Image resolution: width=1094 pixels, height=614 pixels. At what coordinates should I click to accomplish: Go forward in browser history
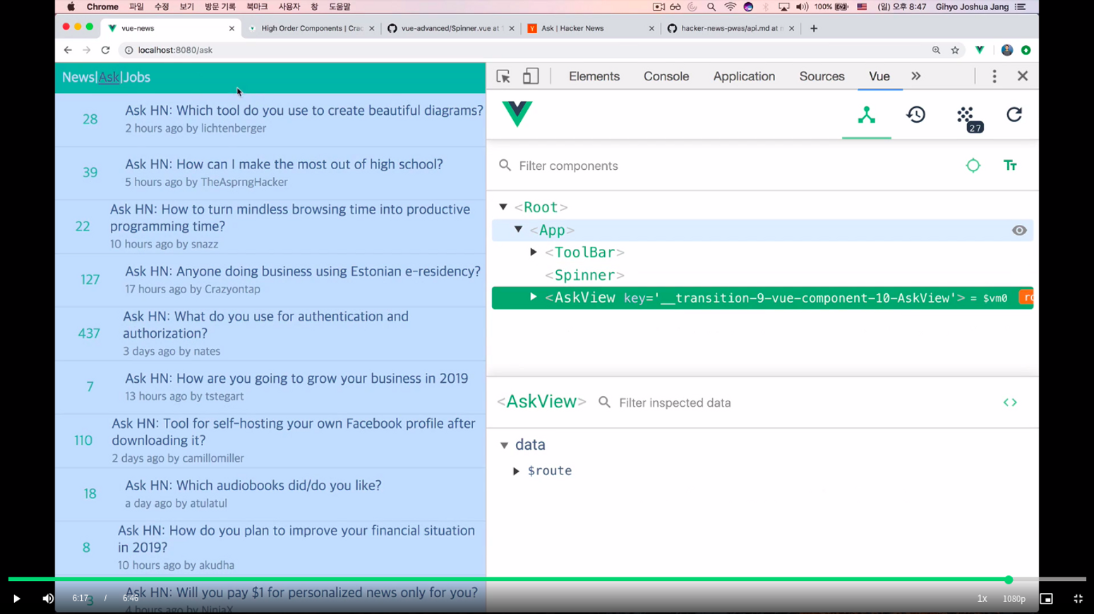(87, 50)
